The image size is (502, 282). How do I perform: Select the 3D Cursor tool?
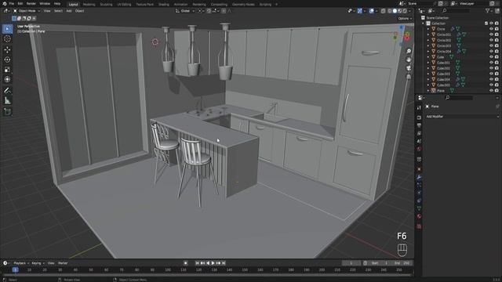7,38
